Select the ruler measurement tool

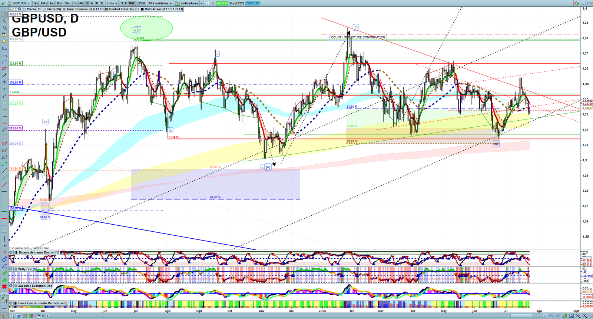pos(4,130)
